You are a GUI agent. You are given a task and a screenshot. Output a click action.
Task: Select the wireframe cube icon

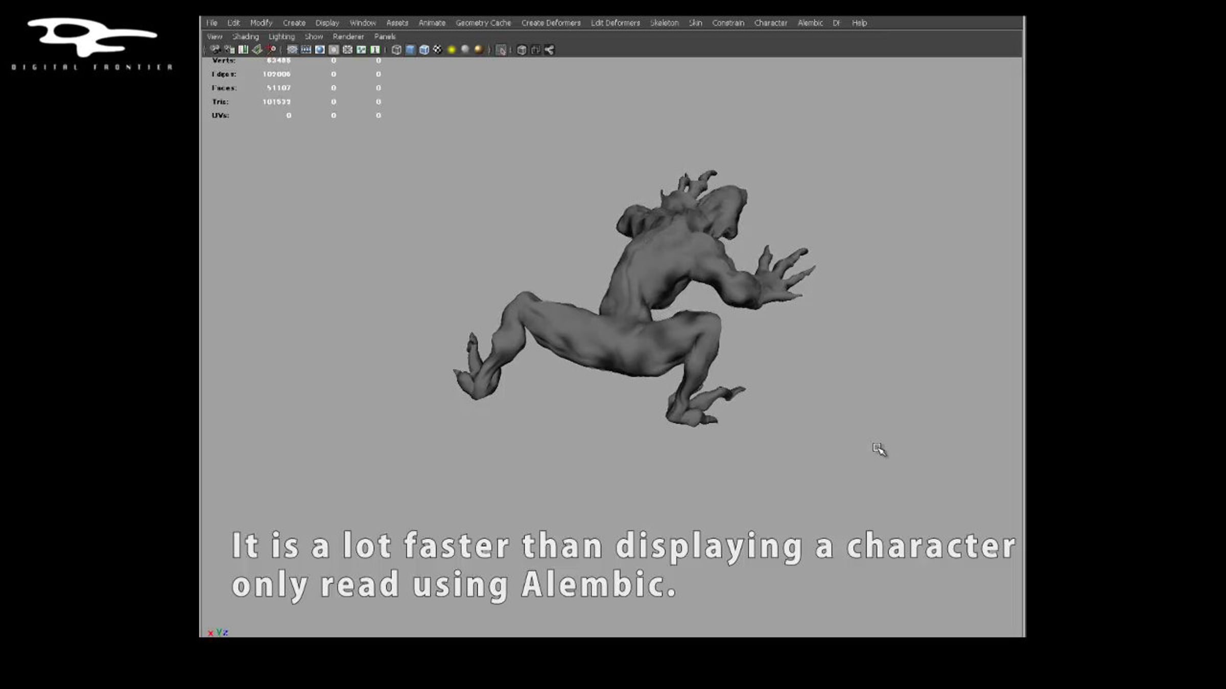tap(396, 50)
